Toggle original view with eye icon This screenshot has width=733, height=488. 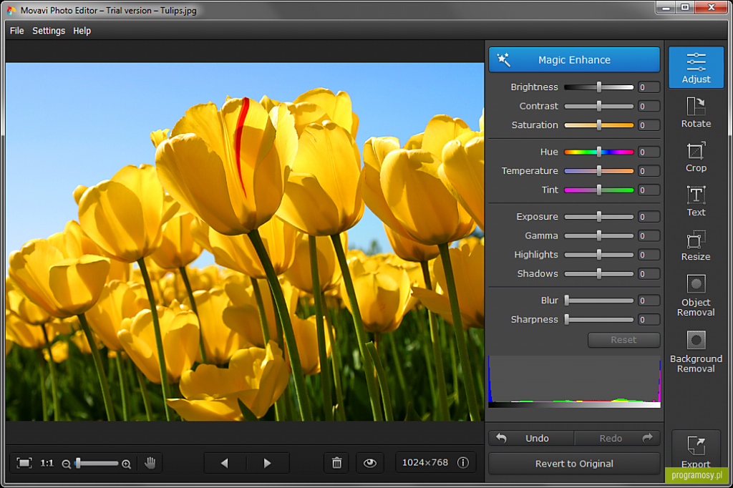[x=370, y=463]
